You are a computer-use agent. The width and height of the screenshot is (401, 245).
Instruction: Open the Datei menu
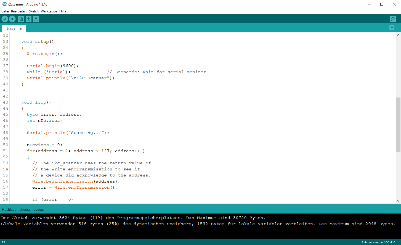(5, 11)
